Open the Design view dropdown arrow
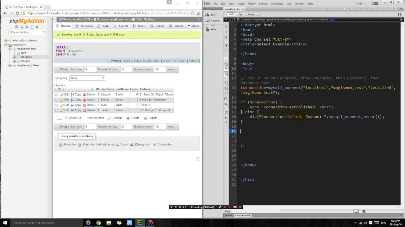 (x=259, y=14)
